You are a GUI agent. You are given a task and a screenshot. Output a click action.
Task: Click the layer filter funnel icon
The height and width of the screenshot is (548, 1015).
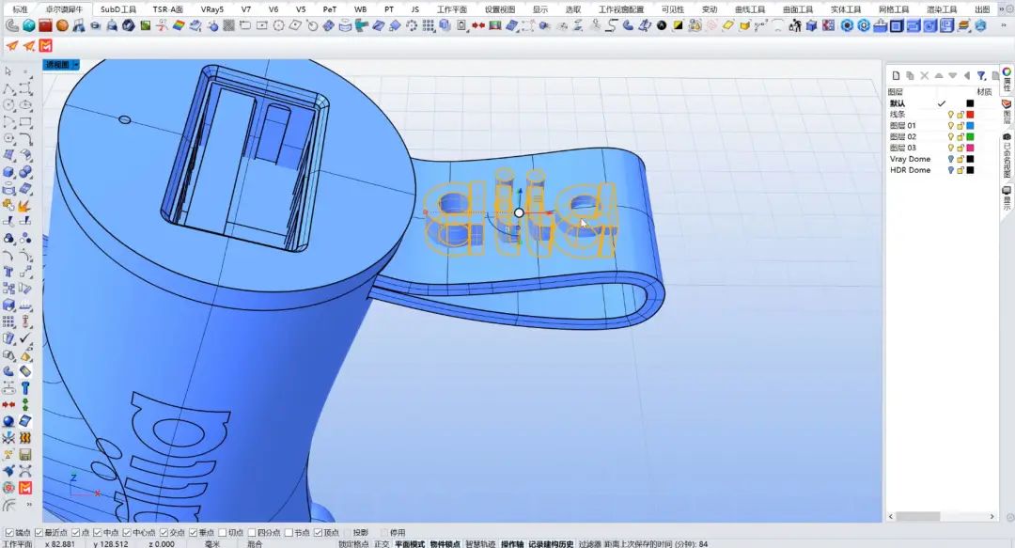981,75
